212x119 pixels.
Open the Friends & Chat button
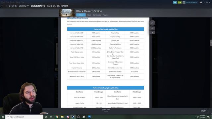tap(205, 111)
